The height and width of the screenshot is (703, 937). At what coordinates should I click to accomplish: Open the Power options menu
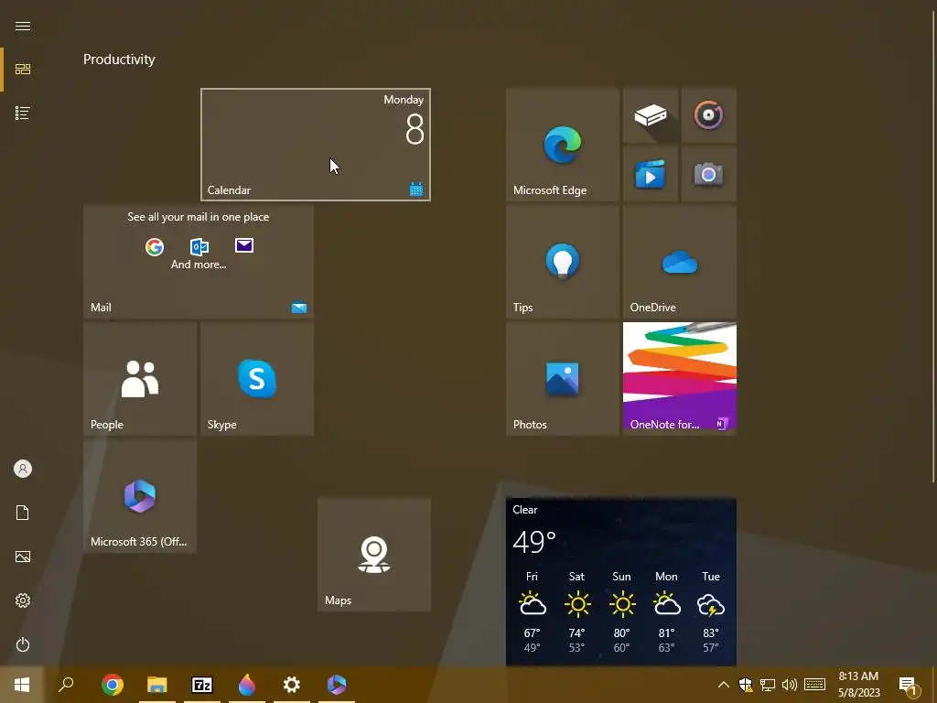[23, 644]
